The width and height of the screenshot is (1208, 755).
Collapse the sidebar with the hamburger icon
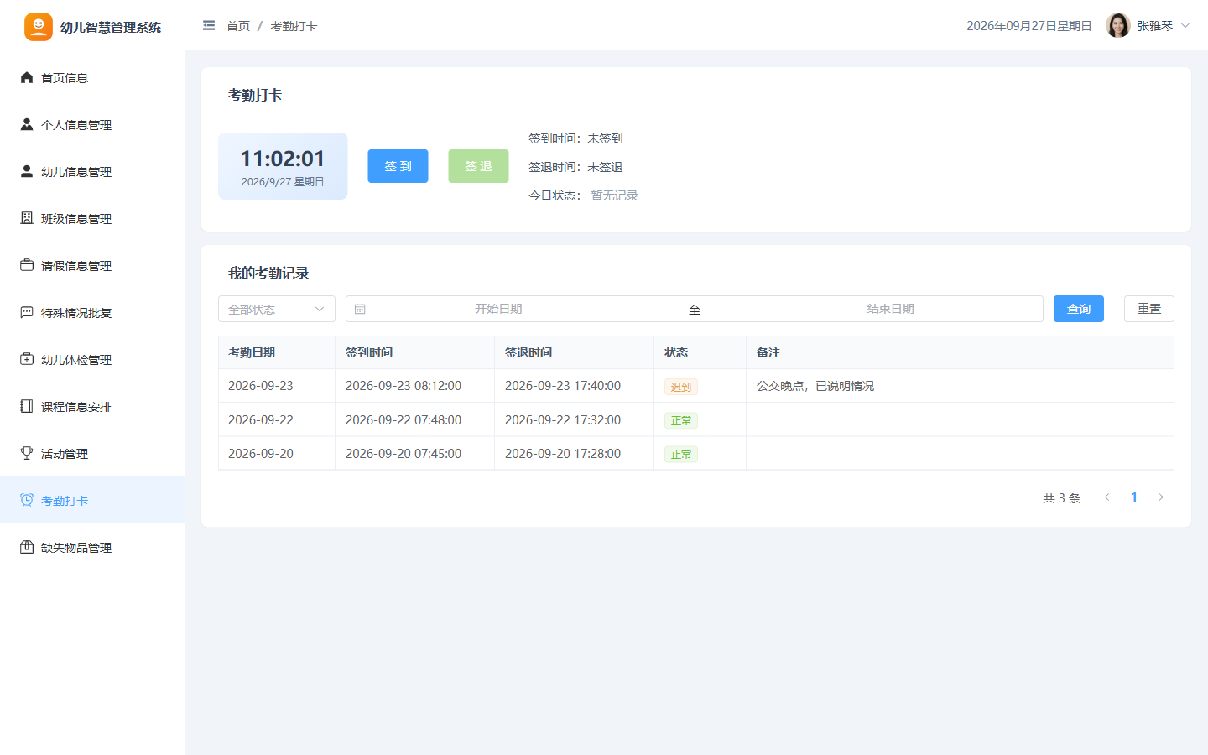pyautogui.click(x=209, y=26)
